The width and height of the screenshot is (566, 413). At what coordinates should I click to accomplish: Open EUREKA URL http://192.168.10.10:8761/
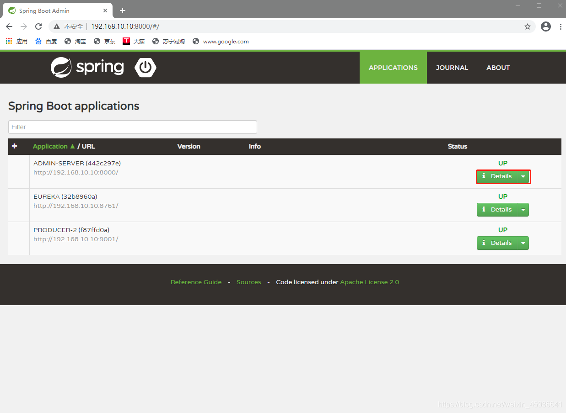coord(76,206)
